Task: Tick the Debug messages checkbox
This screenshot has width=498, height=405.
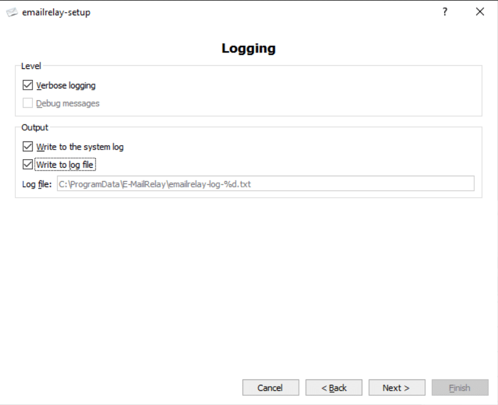Action: point(27,103)
